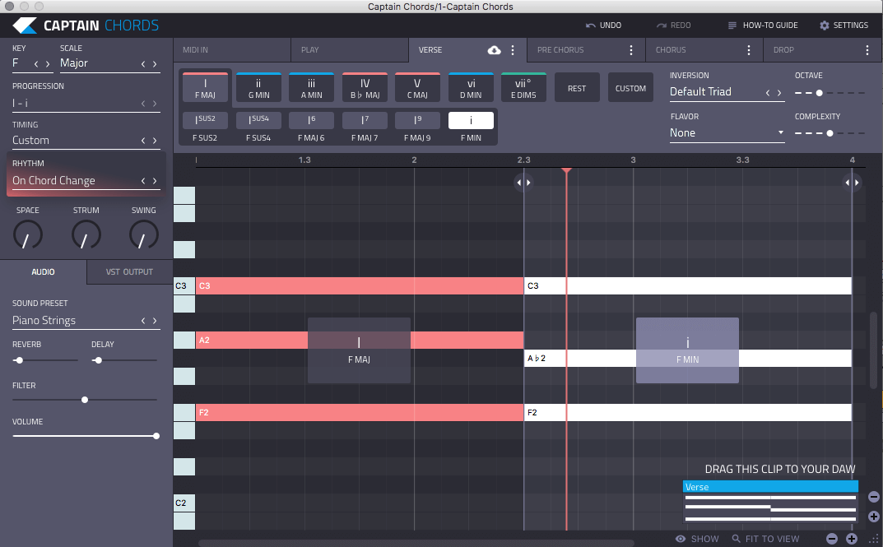Switch to the VST OUTPUT tab
The height and width of the screenshot is (547, 883).
[x=129, y=271]
